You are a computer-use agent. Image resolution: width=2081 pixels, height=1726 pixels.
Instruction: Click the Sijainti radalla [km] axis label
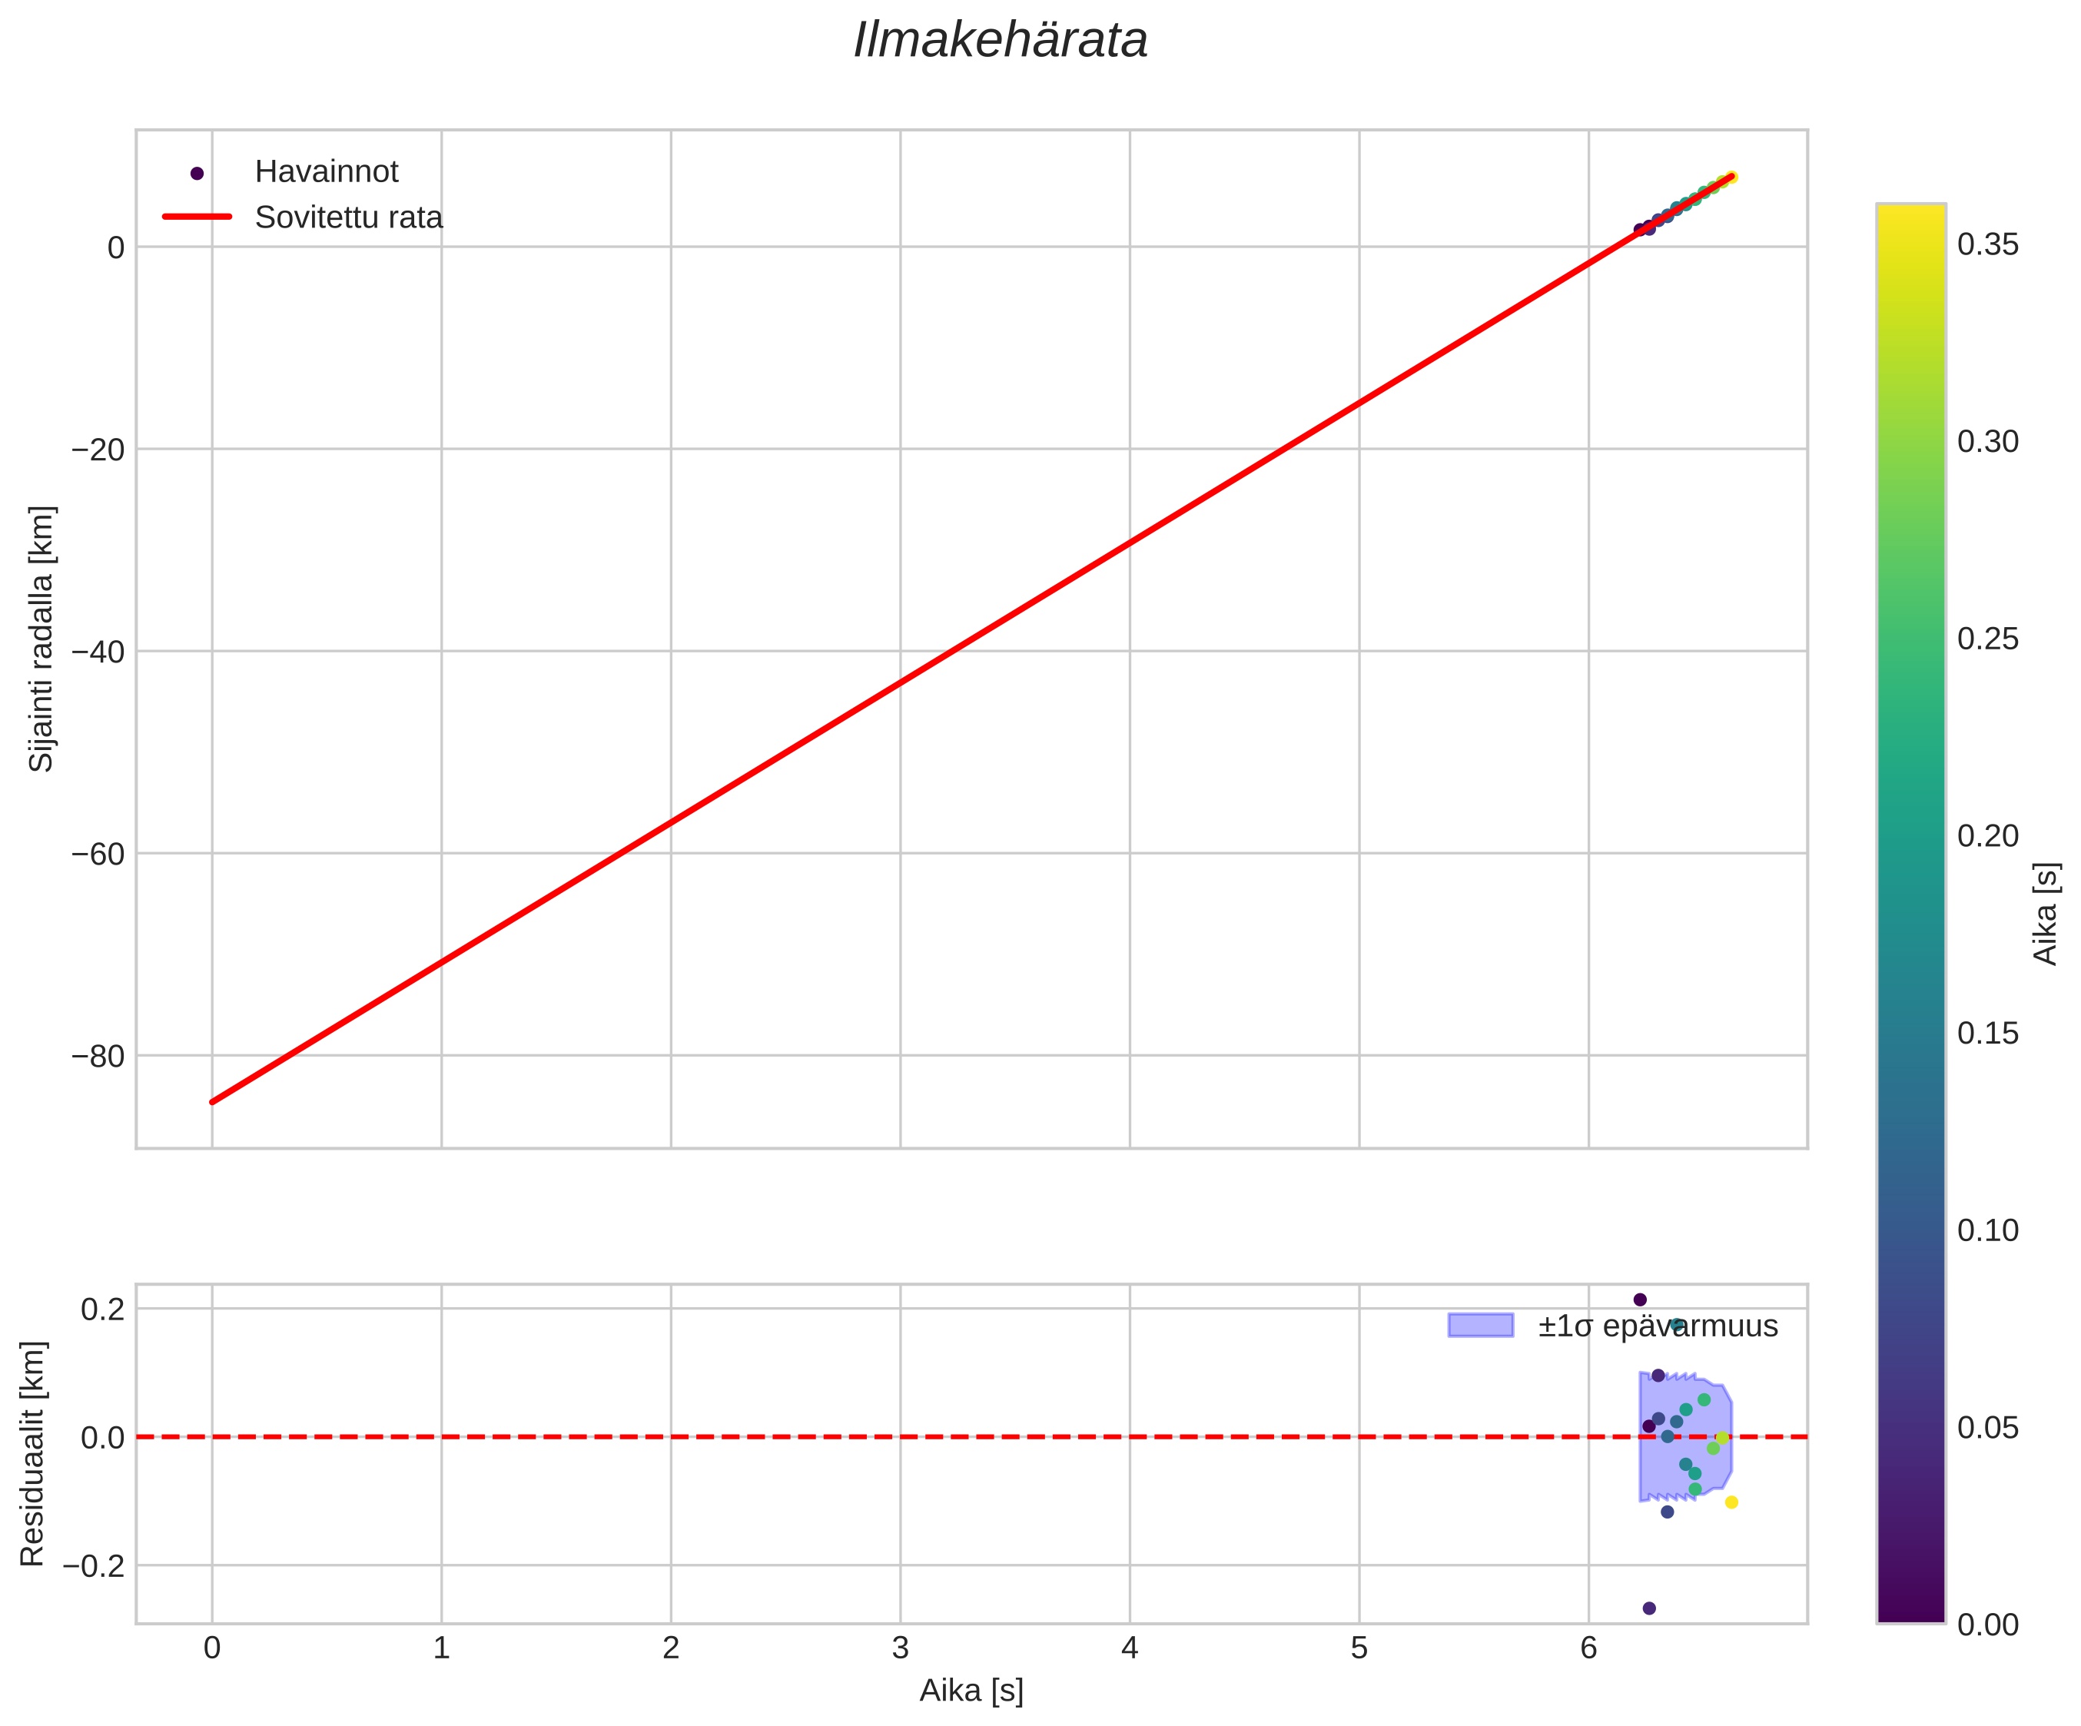point(41,638)
